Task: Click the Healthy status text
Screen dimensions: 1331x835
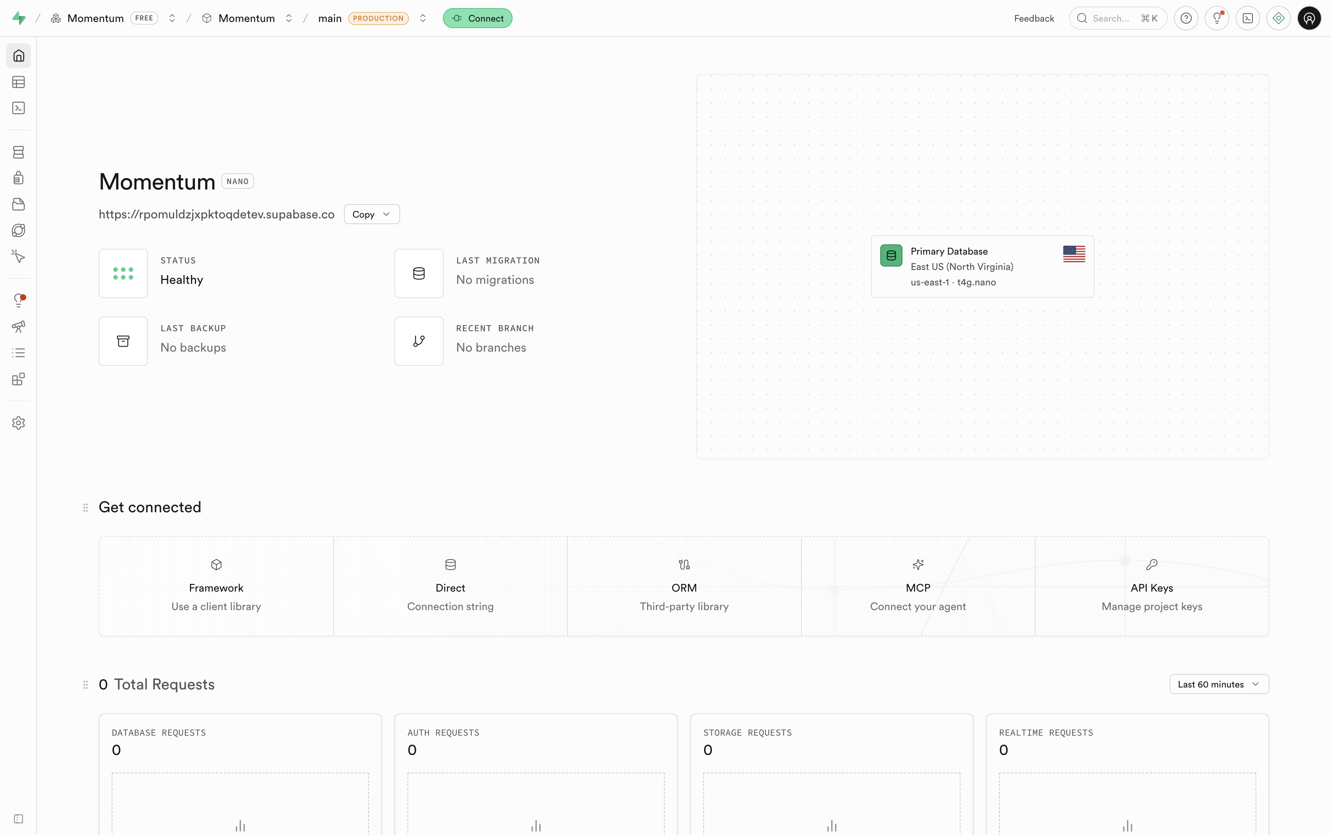Action: tap(182, 280)
